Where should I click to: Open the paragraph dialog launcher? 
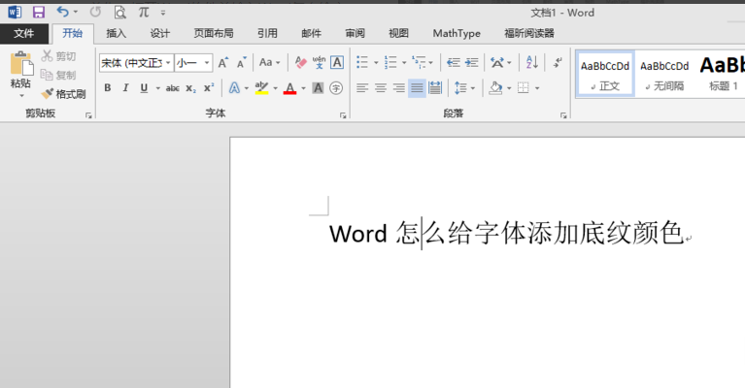coord(563,115)
